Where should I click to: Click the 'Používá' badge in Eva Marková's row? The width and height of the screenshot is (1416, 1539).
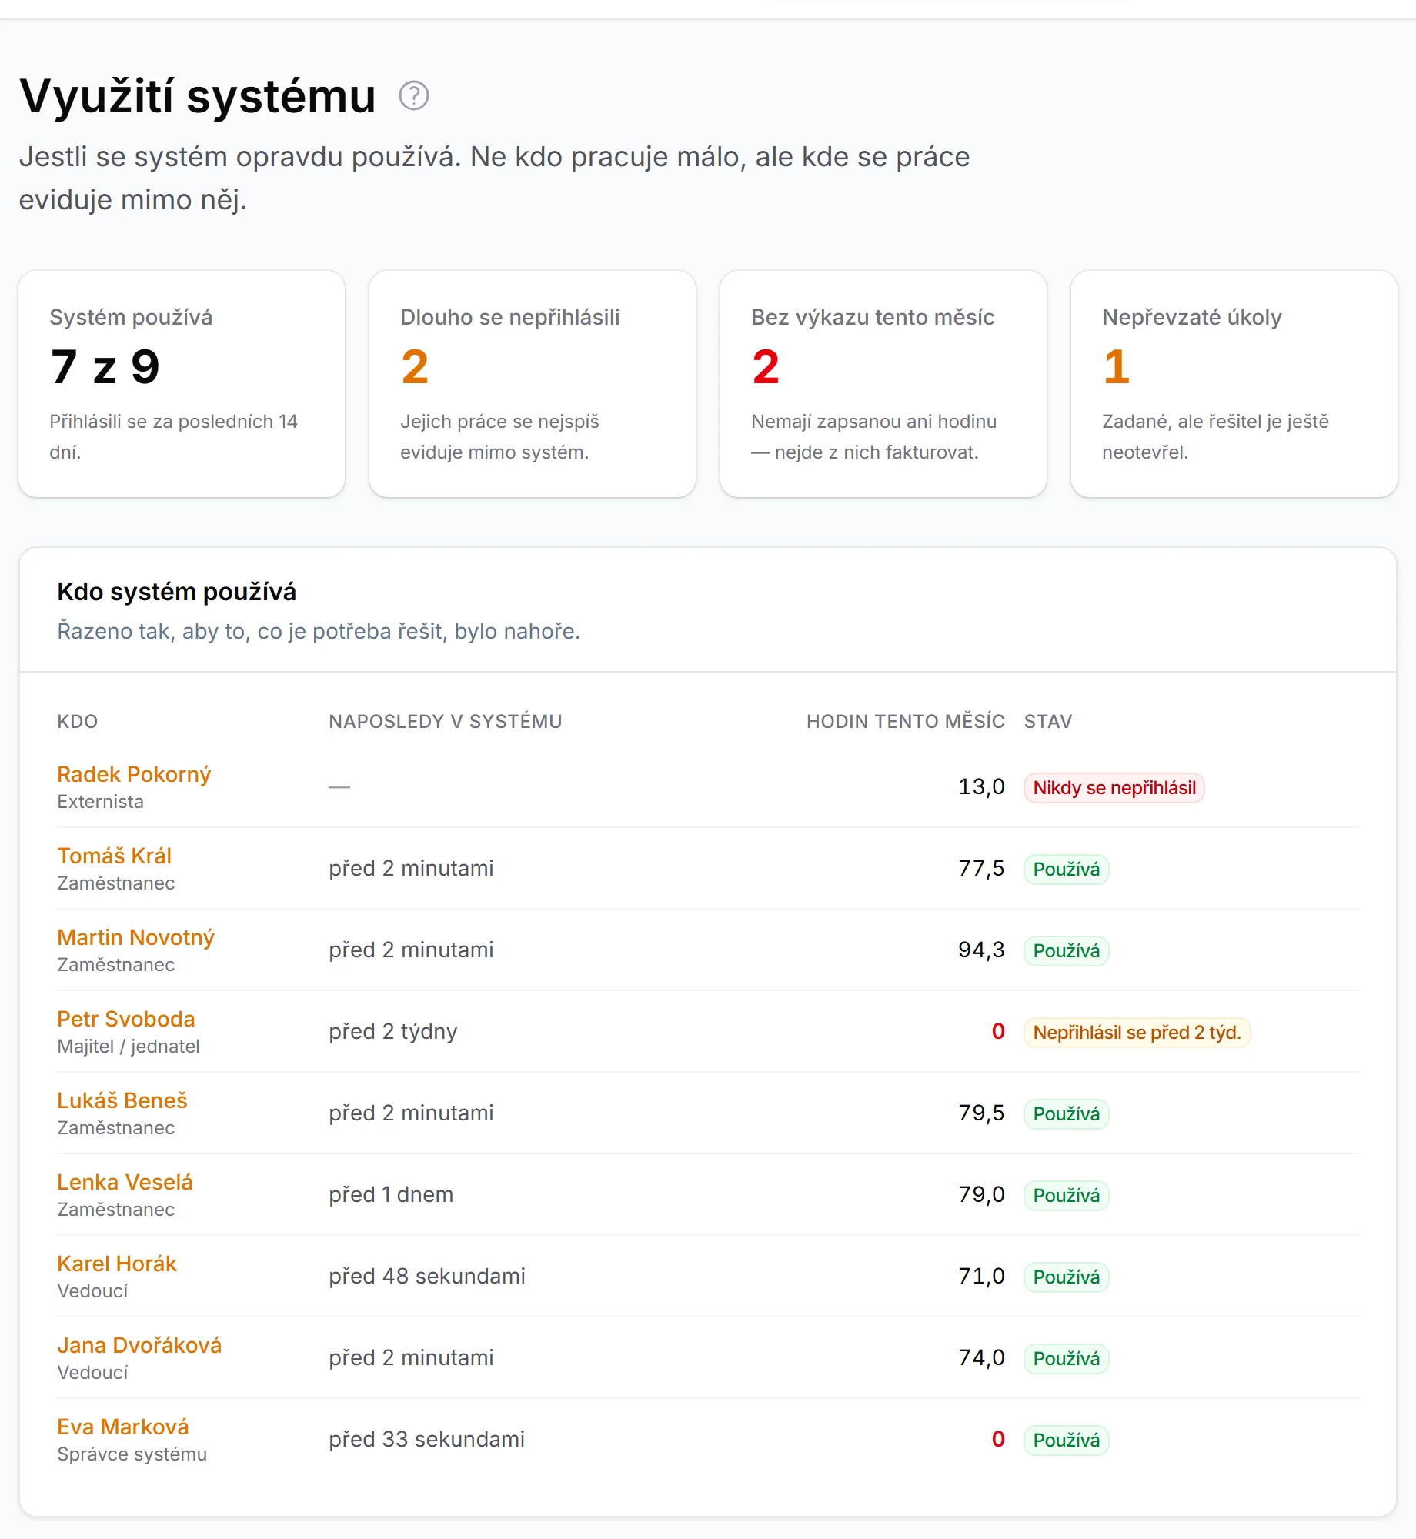[x=1066, y=1441]
